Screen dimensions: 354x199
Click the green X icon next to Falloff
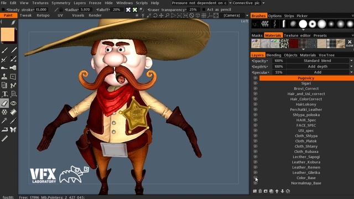coord(135,10)
